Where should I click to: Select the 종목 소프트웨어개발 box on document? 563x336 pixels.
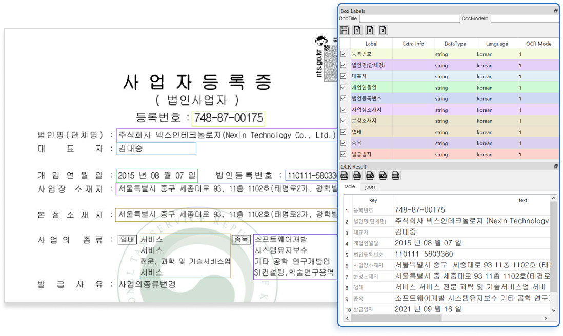(x=295, y=257)
